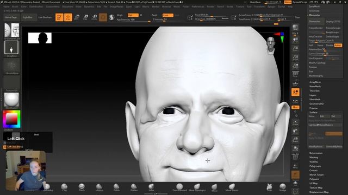
Task: Open the Render menu
Action: coord(210,7)
